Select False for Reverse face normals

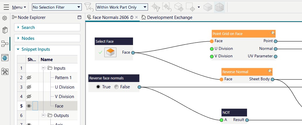coord(116,87)
